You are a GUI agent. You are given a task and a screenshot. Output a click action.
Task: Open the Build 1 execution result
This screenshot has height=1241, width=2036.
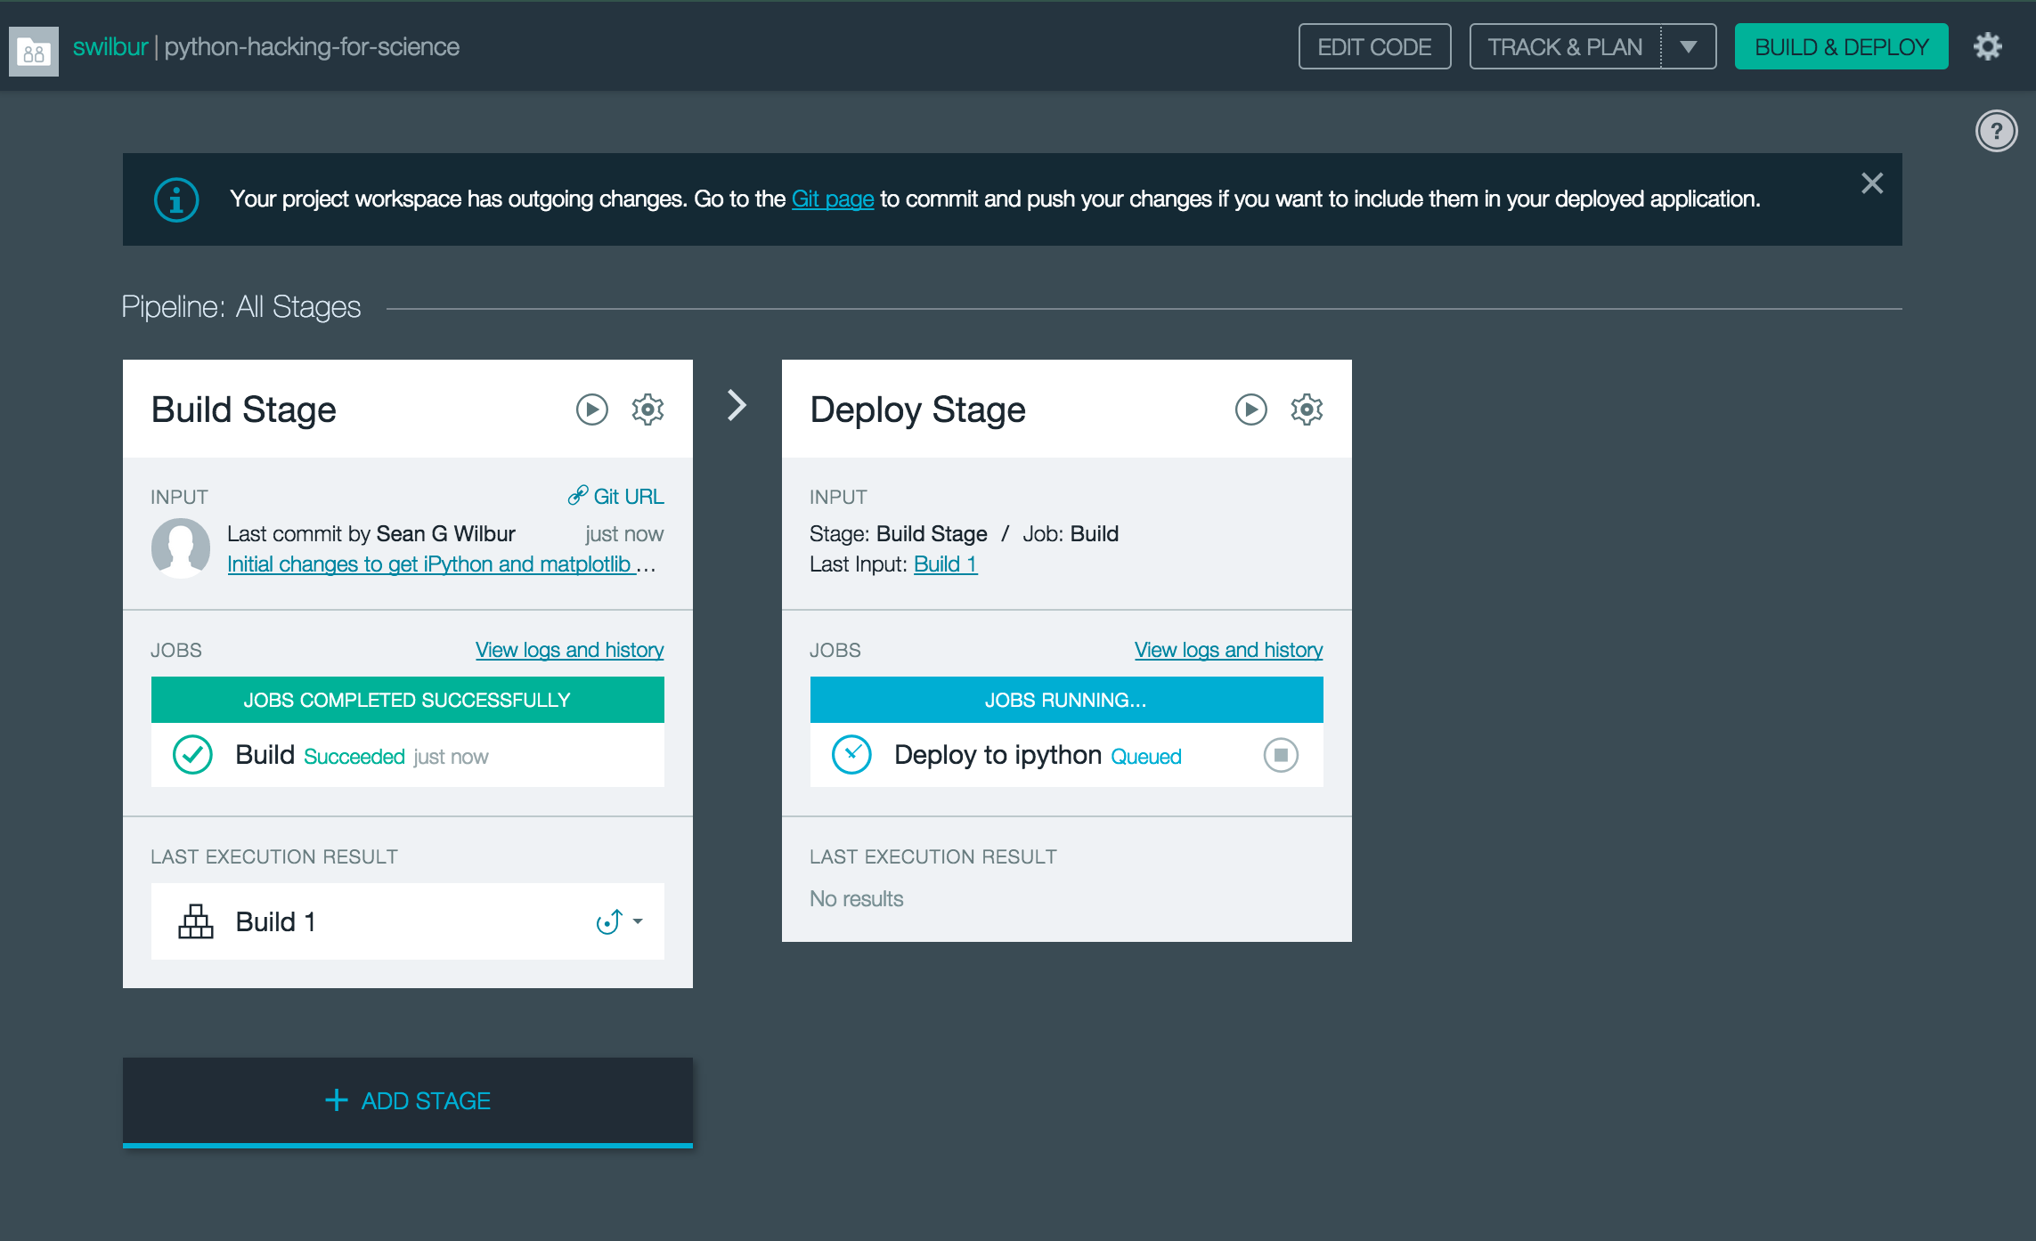point(275,921)
